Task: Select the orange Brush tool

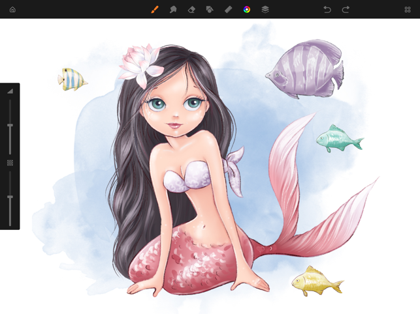Action: click(155, 10)
